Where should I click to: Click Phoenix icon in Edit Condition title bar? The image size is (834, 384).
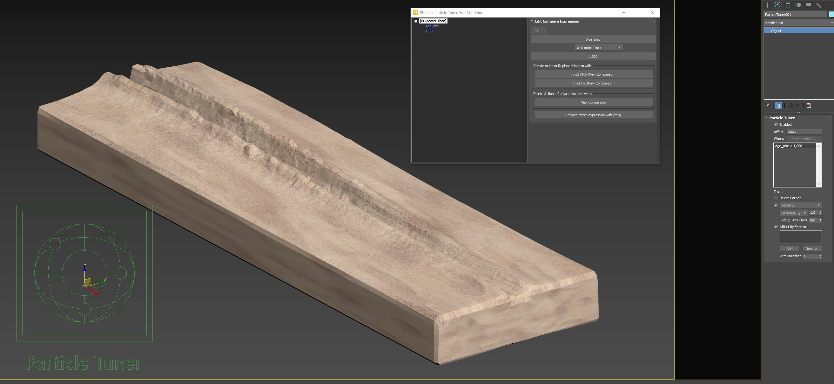click(x=415, y=12)
